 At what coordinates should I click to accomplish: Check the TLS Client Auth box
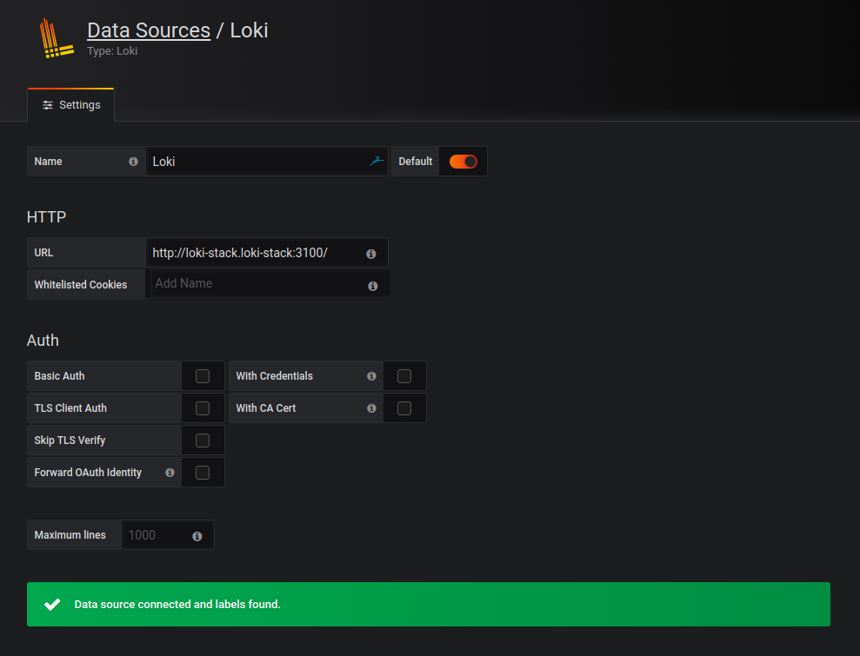203,408
